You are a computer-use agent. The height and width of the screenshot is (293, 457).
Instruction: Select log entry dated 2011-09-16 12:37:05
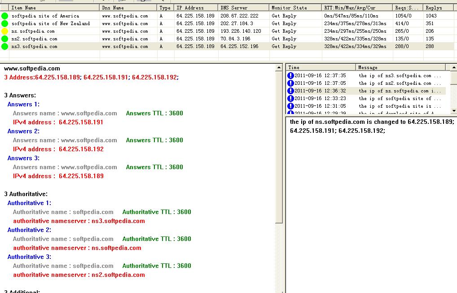[366, 83]
